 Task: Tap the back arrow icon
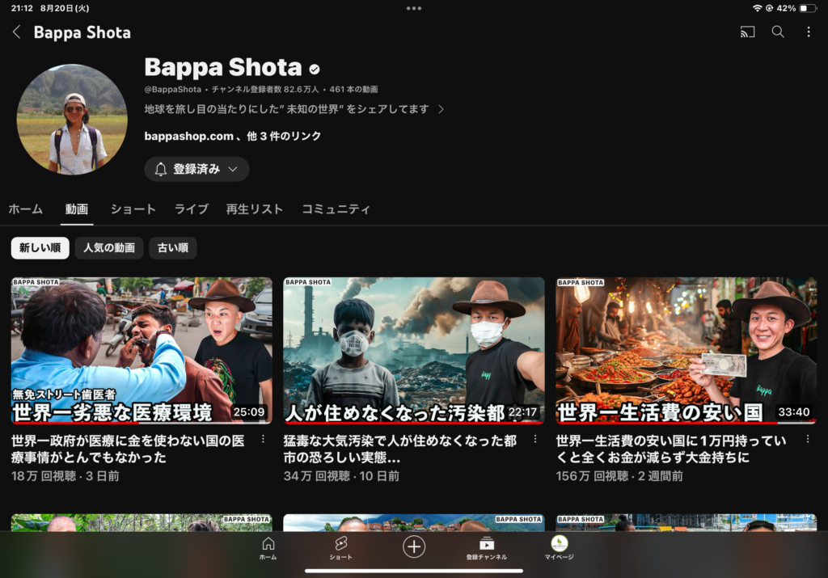point(17,32)
